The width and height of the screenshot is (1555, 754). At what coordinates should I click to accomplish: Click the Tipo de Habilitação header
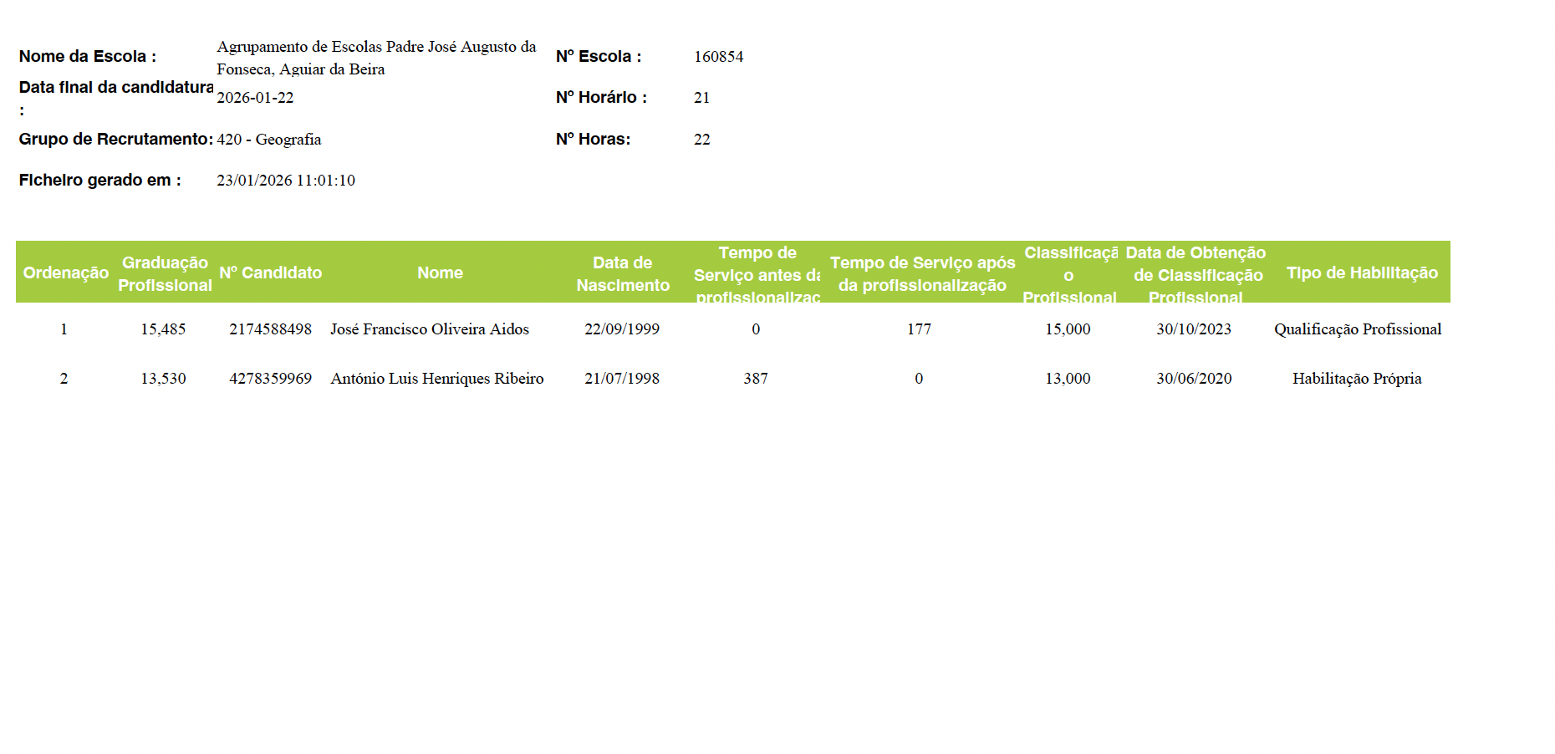point(1361,273)
